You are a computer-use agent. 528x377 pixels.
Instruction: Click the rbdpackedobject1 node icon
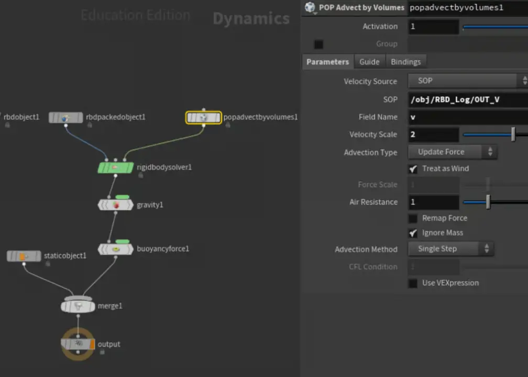66,118
